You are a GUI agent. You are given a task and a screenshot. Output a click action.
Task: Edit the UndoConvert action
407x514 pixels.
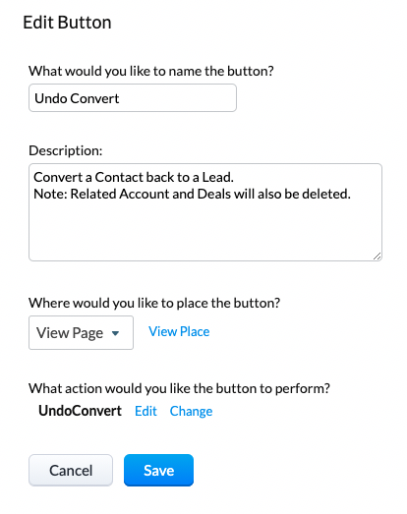coord(145,411)
